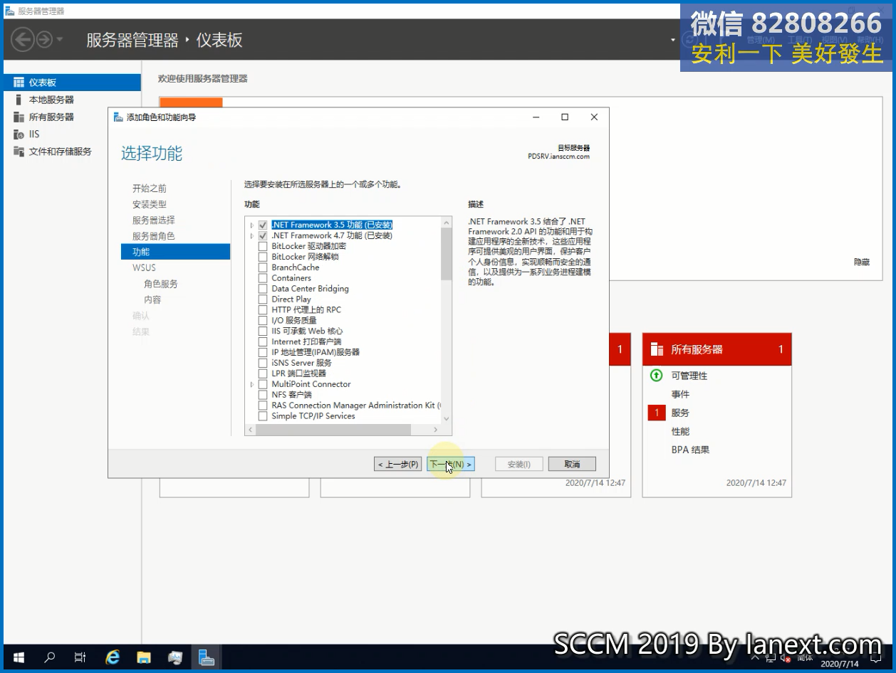Open File Explorer from the taskbar
The image size is (896, 673).
[144, 657]
